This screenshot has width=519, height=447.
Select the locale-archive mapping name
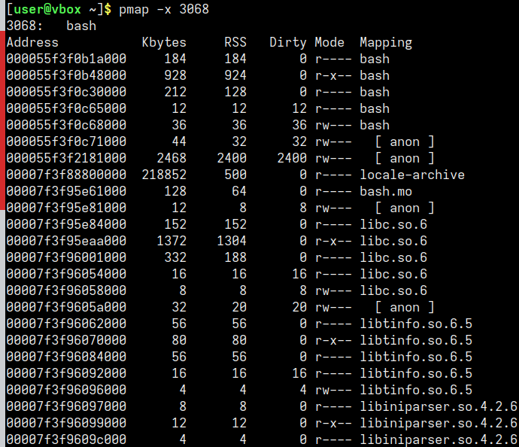(412, 175)
